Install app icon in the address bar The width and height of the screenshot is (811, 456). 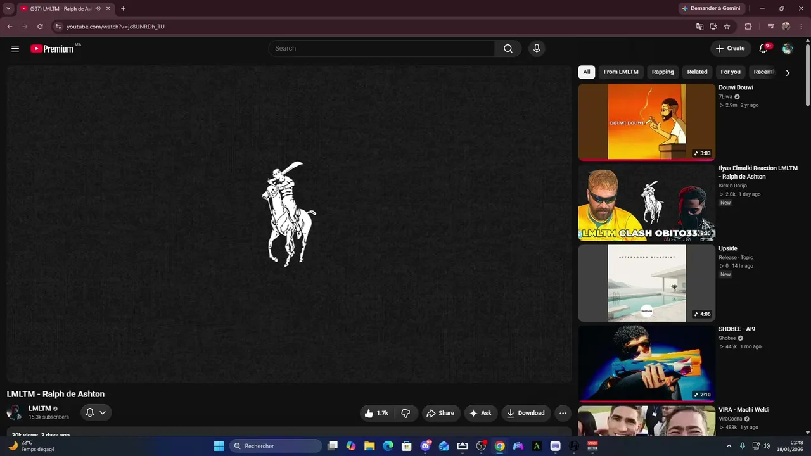pos(713,27)
